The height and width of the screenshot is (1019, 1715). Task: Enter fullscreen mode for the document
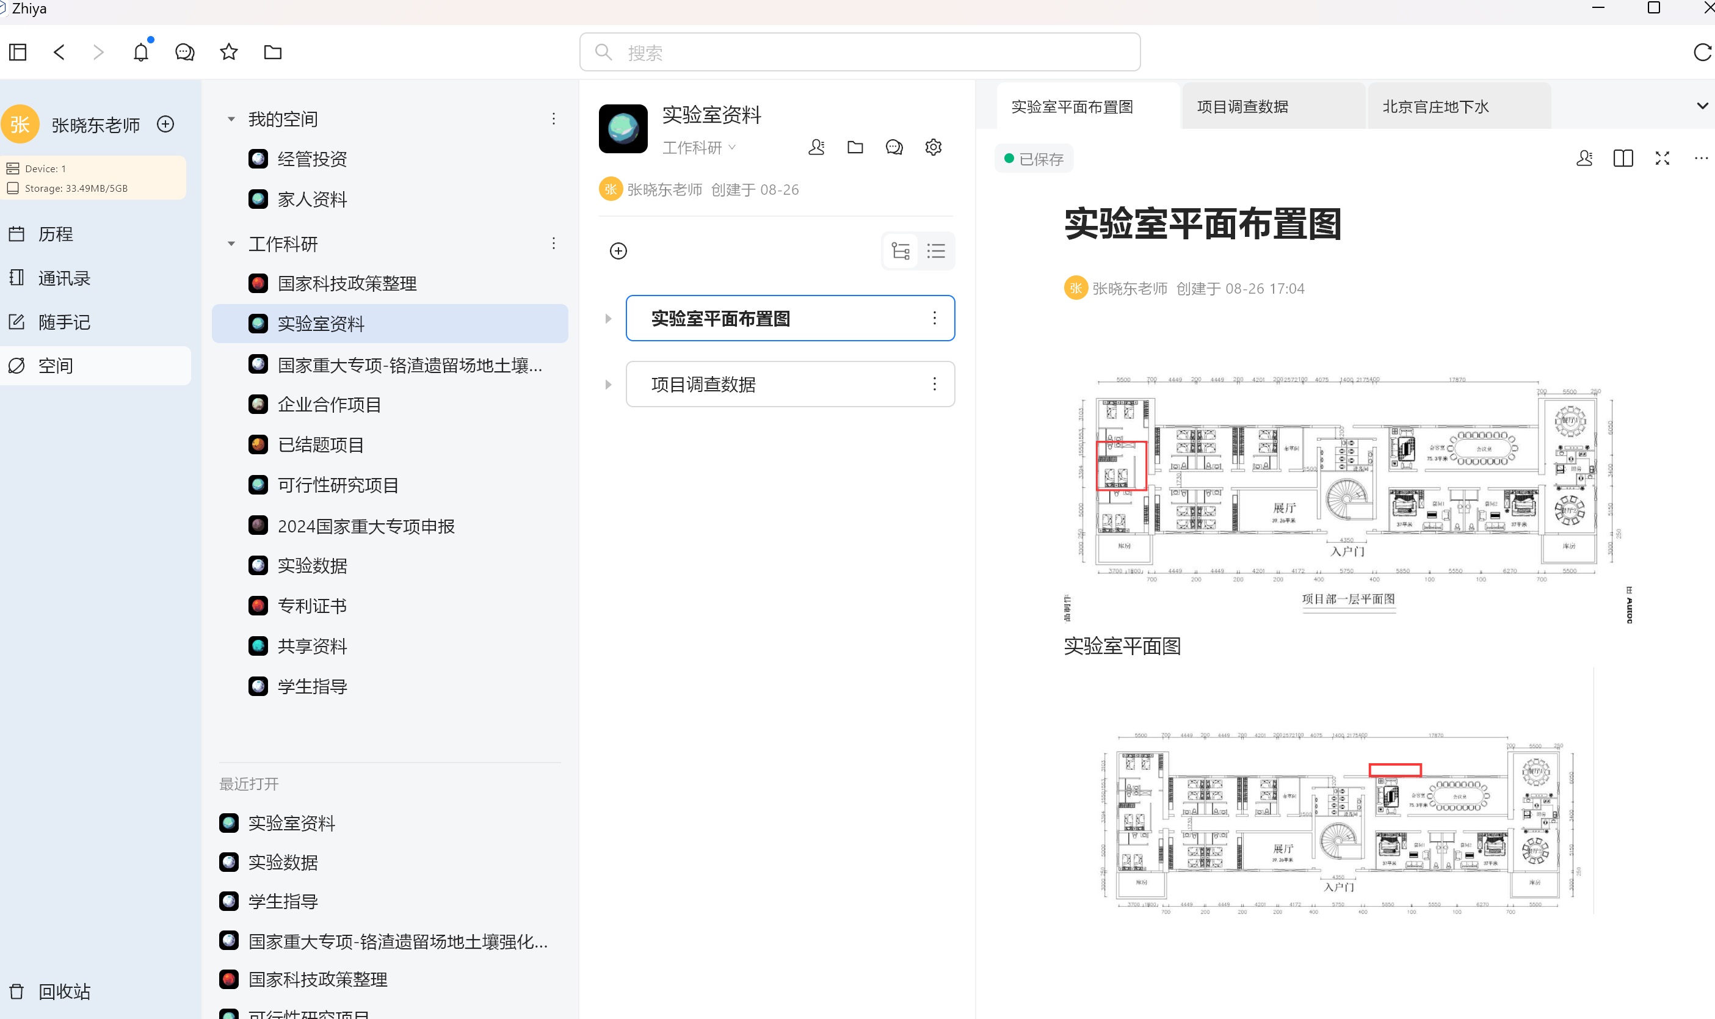(x=1662, y=159)
